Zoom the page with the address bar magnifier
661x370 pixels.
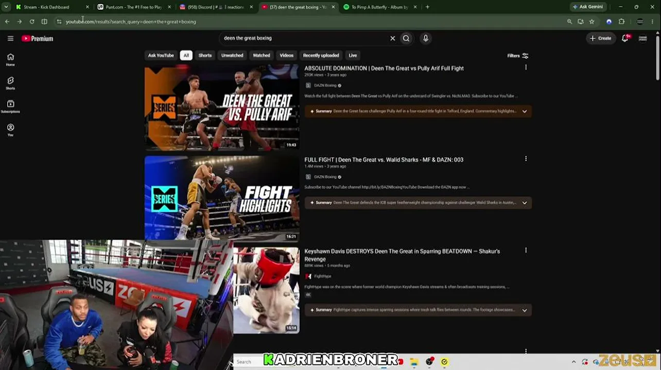[569, 22]
